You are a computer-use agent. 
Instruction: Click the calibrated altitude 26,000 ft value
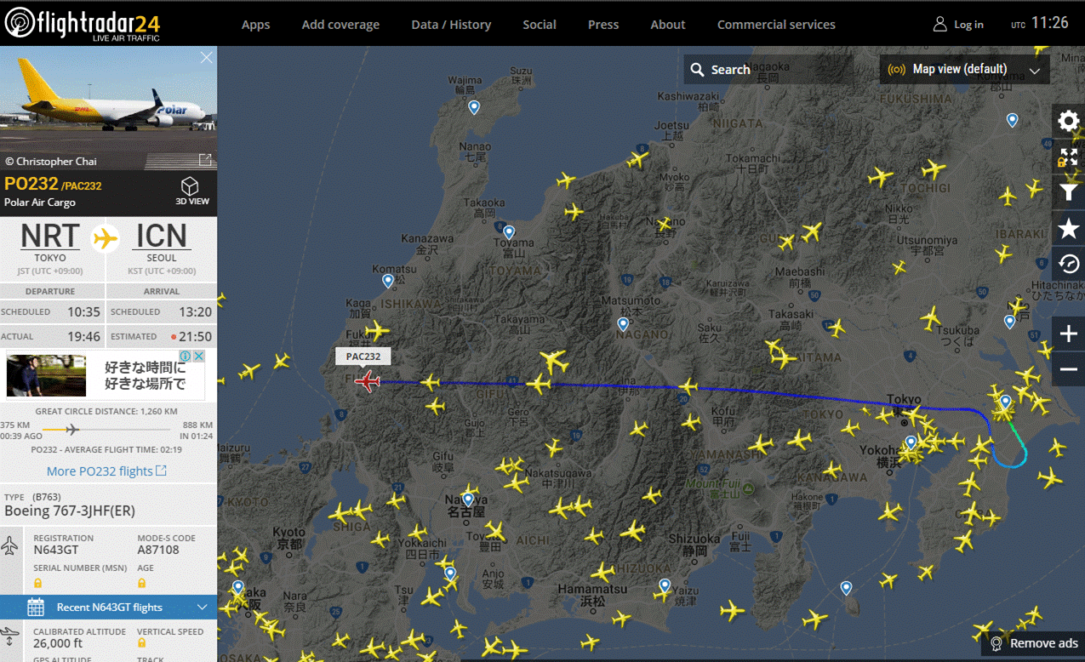tap(59, 644)
